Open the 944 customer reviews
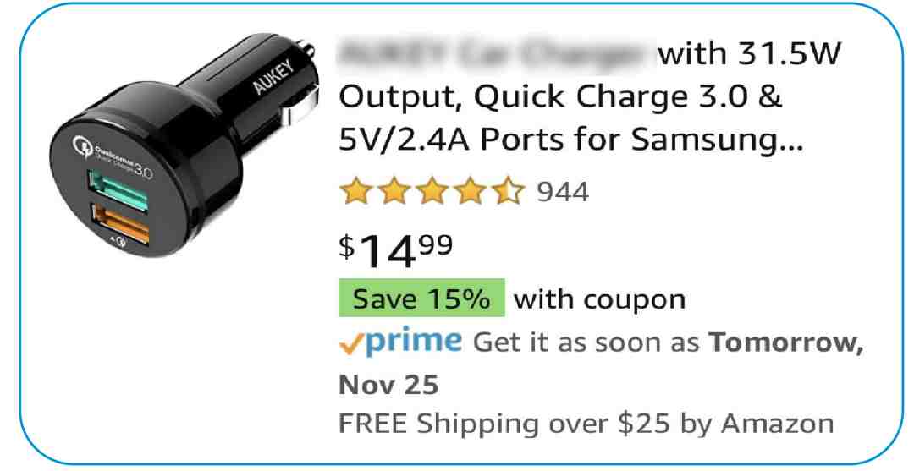The width and height of the screenshot is (914, 471). pos(563,194)
